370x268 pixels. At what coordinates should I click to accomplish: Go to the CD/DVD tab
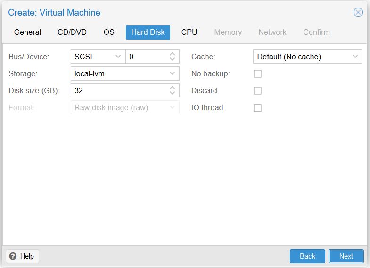click(72, 32)
